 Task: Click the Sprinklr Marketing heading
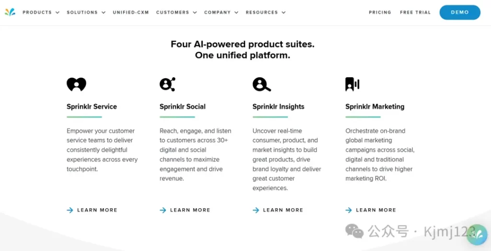[375, 107]
